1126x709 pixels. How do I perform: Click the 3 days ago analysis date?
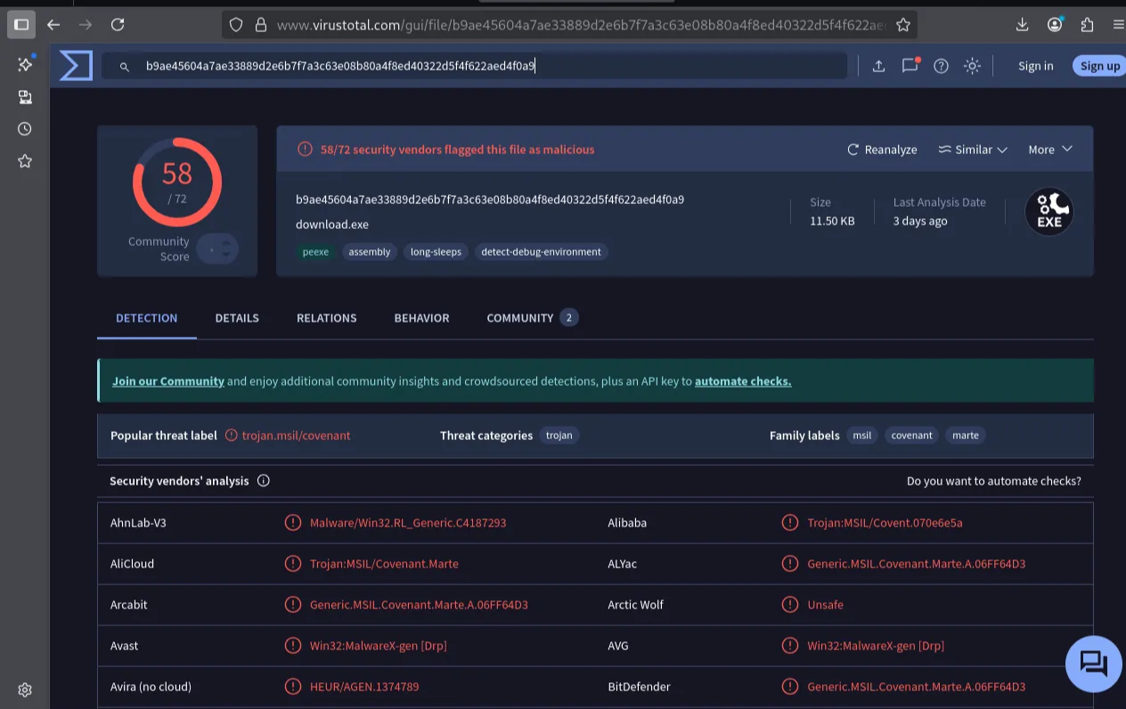920,221
